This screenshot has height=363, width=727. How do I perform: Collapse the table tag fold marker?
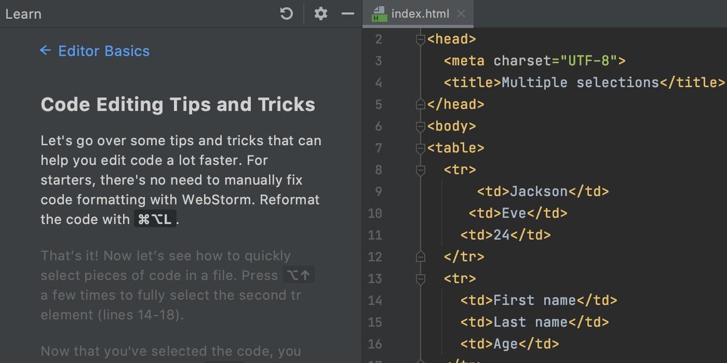[x=420, y=148]
